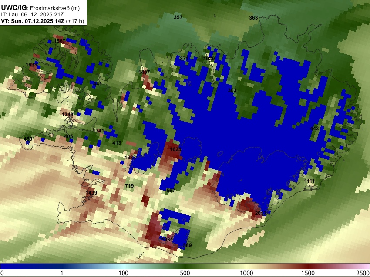Click the 500 label on the color scale
This screenshot has height=277, width=370.
pos(185,273)
